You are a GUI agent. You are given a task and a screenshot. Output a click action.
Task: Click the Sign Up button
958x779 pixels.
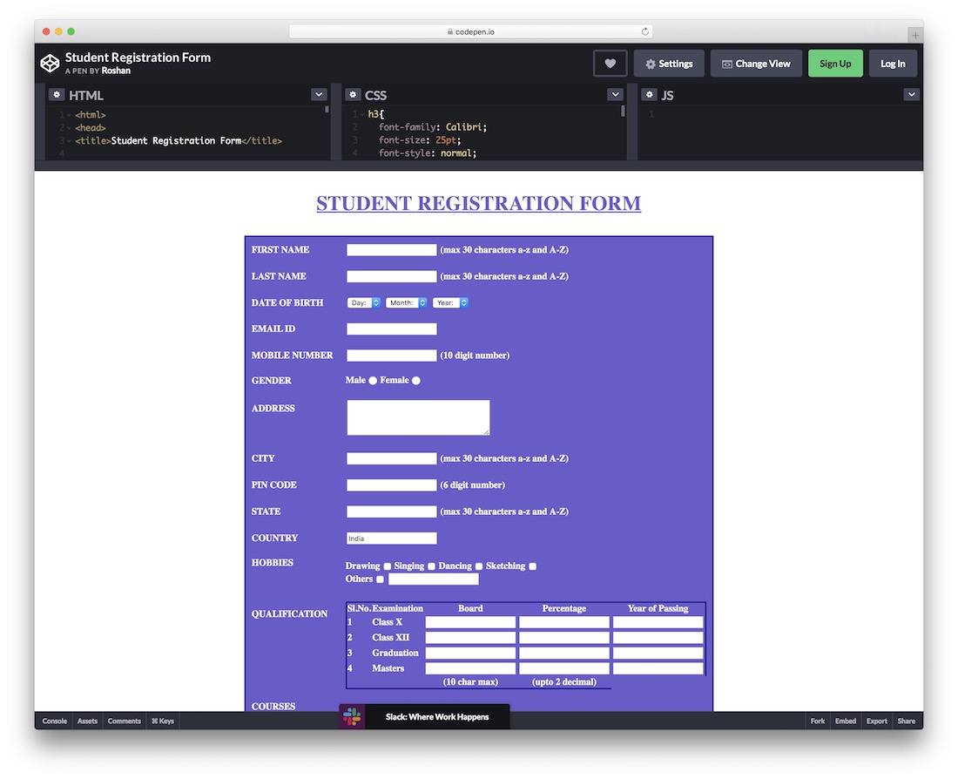[835, 63]
